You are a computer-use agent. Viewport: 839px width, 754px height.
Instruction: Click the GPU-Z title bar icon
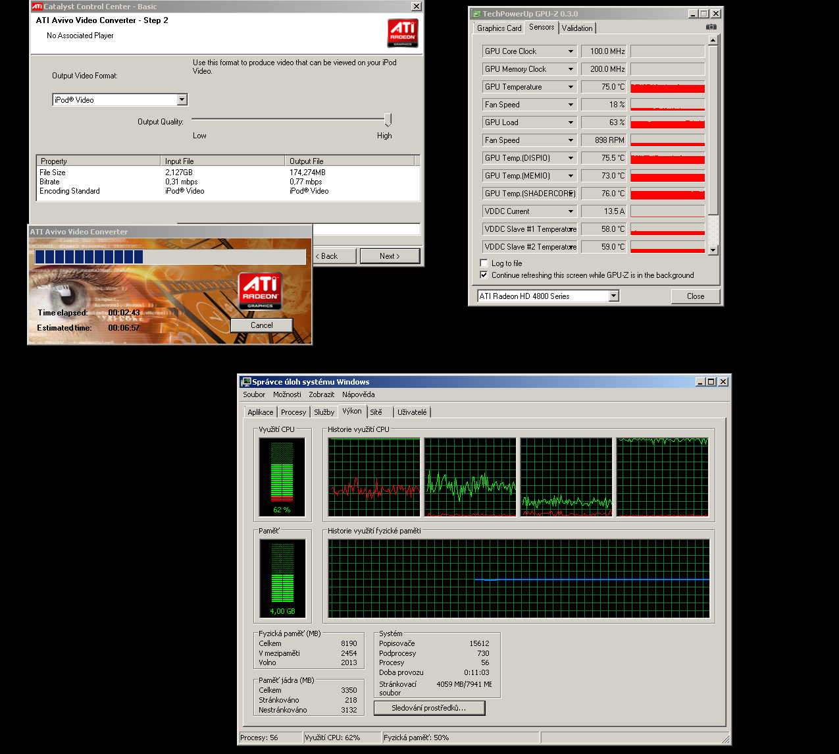(x=476, y=13)
